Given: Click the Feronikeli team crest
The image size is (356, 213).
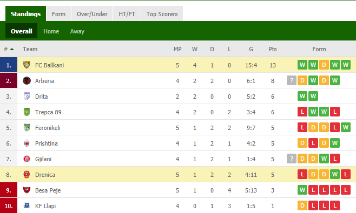Looking at the screenshot, I should [x=27, y=127].
